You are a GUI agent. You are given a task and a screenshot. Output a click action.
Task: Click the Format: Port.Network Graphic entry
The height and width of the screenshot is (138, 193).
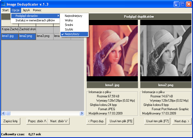170,109
